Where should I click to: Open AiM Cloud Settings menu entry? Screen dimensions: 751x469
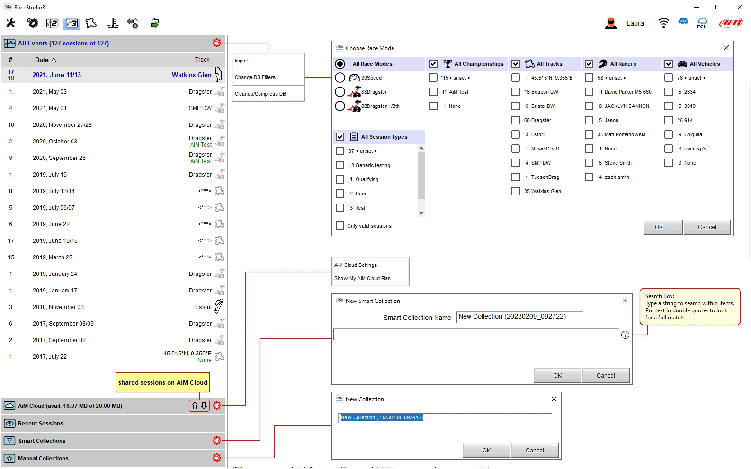[x=370, y=265]
